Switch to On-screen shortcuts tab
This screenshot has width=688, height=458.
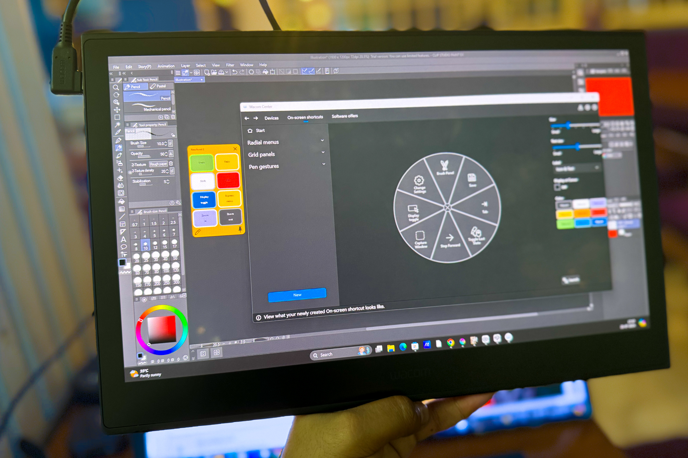(x=305, y=117)
